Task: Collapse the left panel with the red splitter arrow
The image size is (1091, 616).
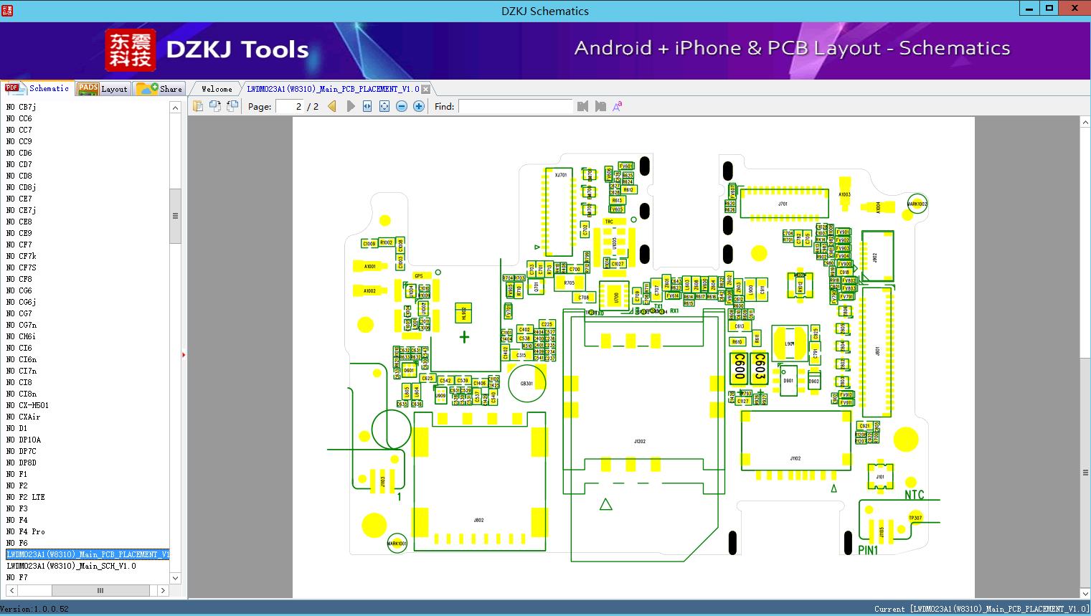Action: (x=184, y=354)
